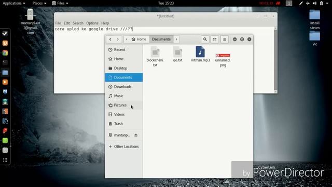Open Help menu in text editor
The width and height of the screenshot is (332, 187).
pos(105,23)
